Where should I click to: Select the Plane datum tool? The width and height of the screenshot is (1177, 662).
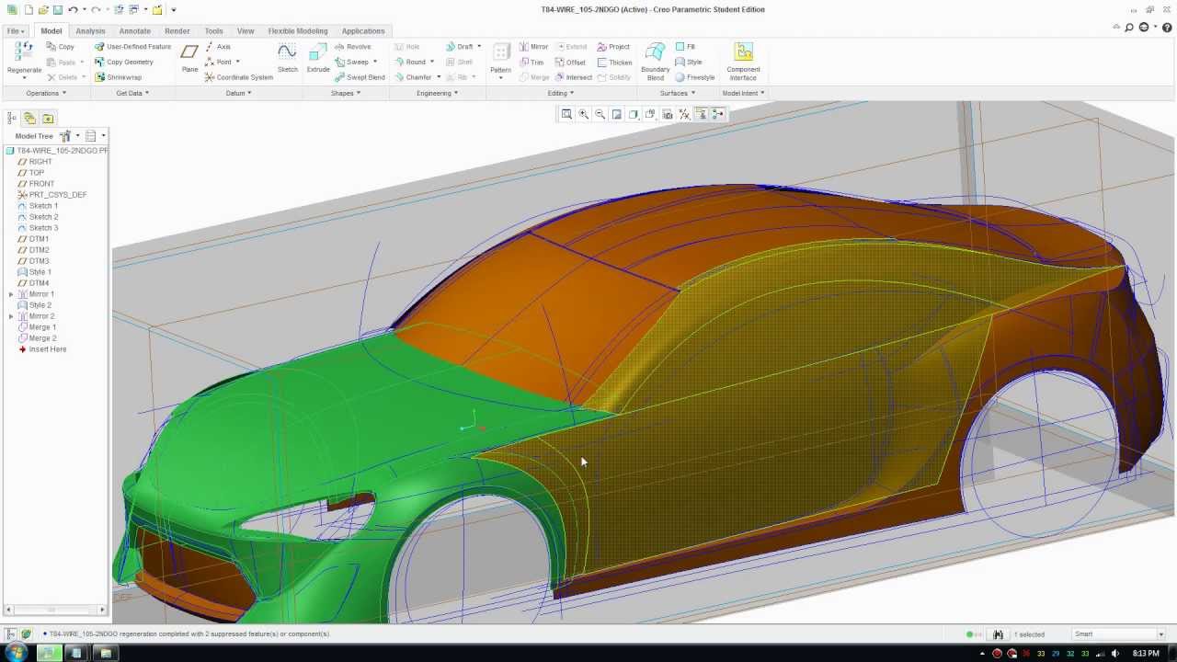point(189,58)
